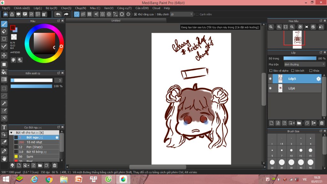Click the foreground color swatch
327x184 pixels.
[13, 27]
